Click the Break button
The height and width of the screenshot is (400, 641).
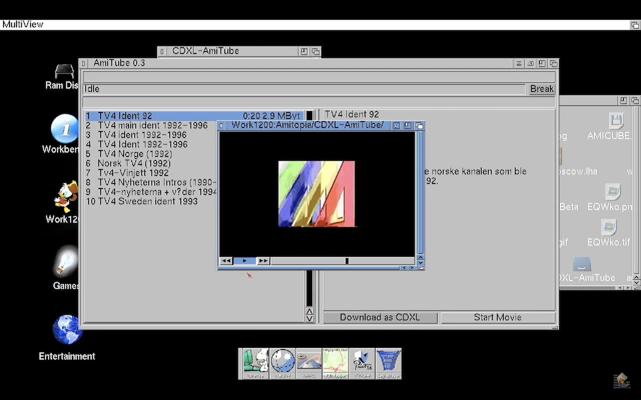[x=542, y=89]
